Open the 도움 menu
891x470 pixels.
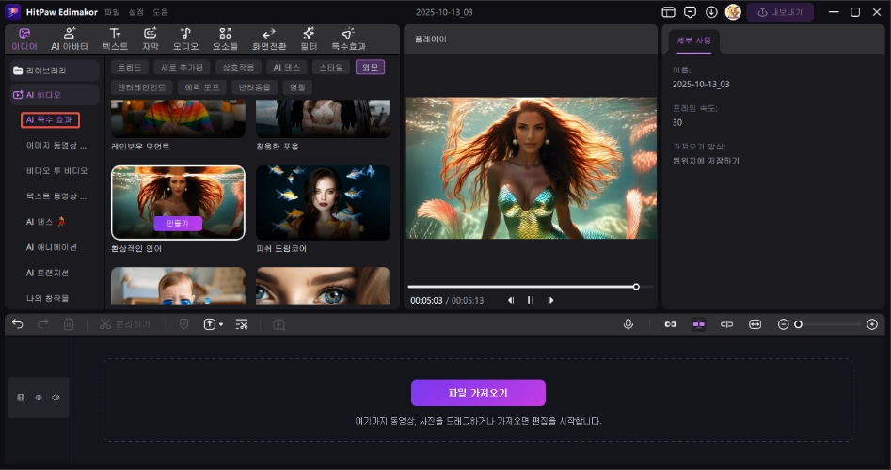(x=160, y=12)
